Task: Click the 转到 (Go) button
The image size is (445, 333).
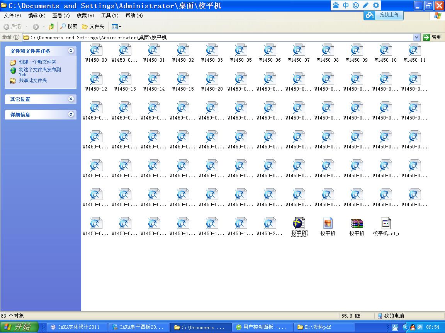Action: 433,37
